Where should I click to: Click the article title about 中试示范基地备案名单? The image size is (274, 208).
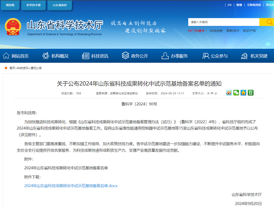[x=139, y=84]
